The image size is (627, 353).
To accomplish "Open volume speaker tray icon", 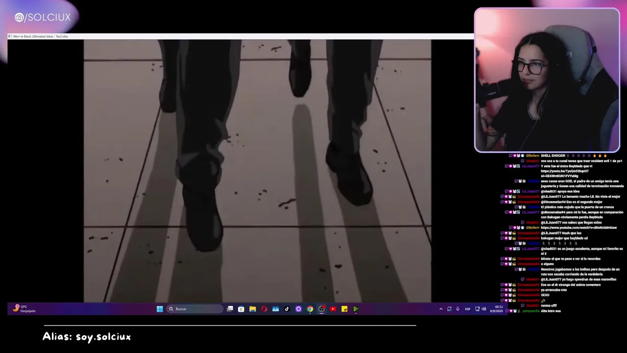I will (x=484, y=309).
